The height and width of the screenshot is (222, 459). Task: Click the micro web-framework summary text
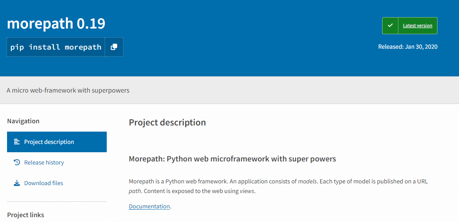pos(68,90)
